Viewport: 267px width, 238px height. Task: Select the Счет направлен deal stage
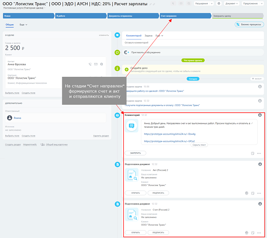coord(185,16)
